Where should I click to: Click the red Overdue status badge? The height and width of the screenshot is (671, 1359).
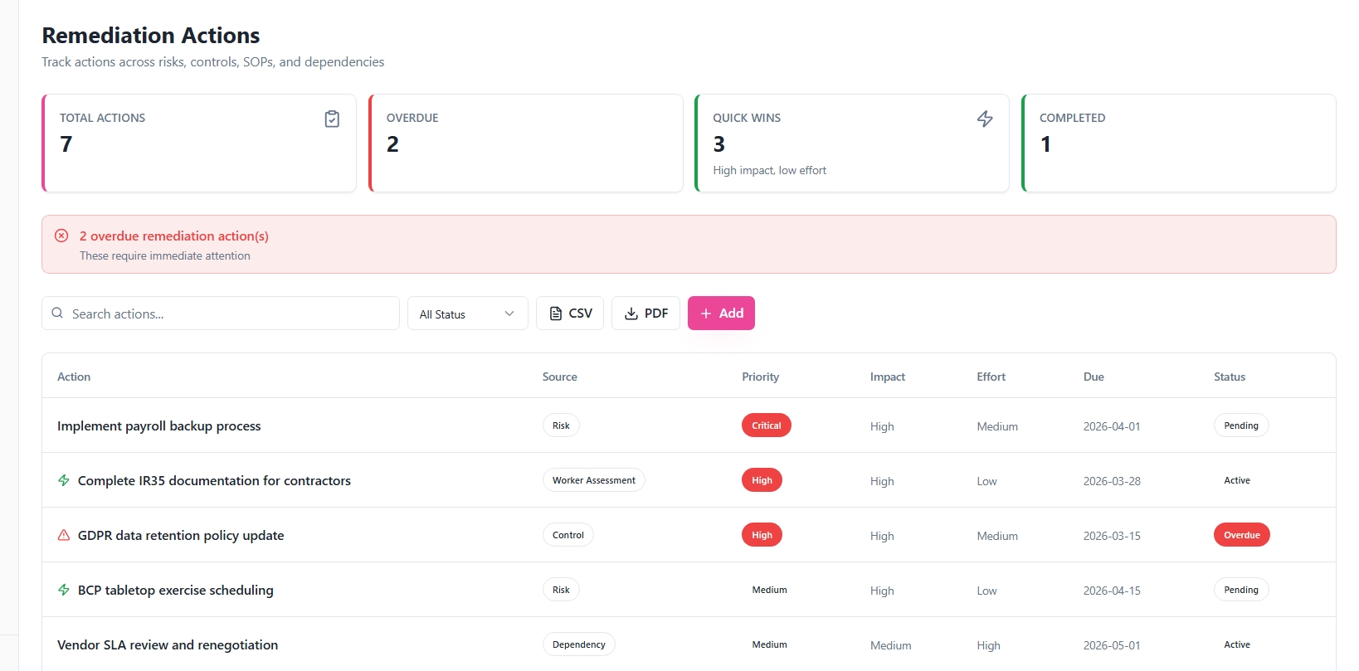(x=1241, y=535)
